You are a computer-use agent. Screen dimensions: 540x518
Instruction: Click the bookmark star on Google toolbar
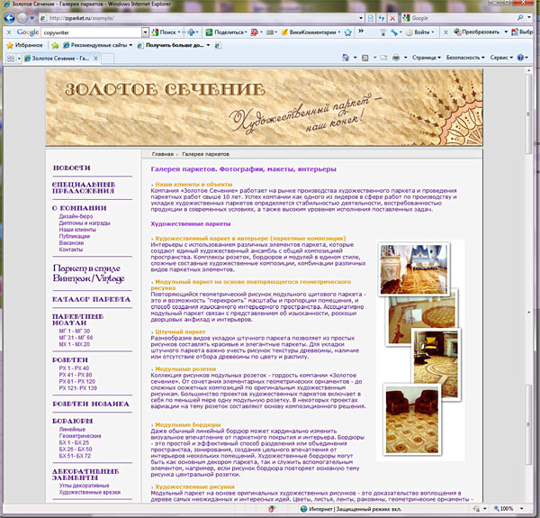(347, 32)
